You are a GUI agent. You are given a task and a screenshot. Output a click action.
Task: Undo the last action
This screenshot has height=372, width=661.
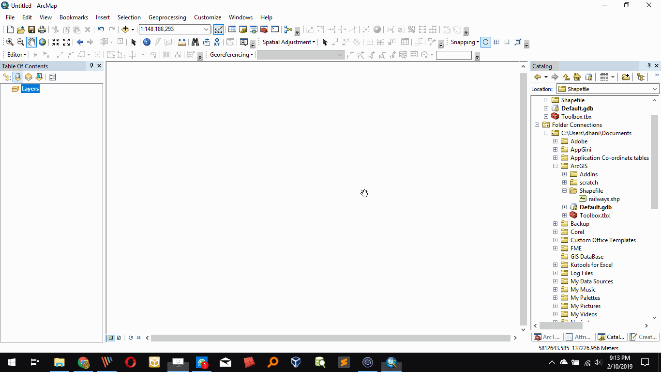click(x=101, y=30)
